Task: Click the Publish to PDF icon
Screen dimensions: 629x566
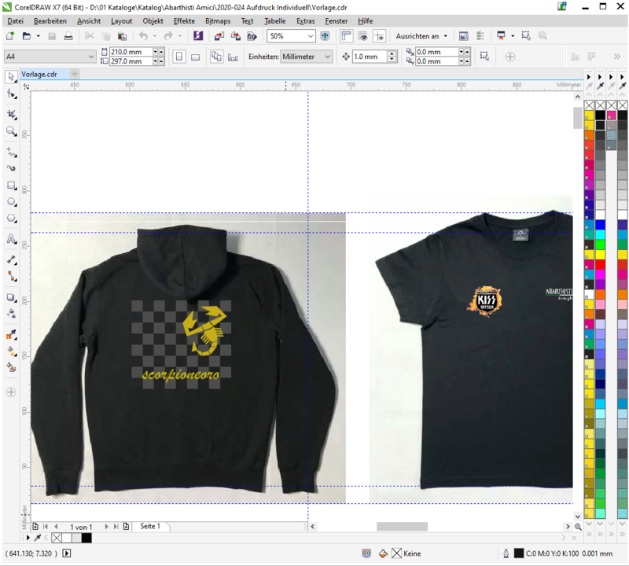Action: pos(252,36)
